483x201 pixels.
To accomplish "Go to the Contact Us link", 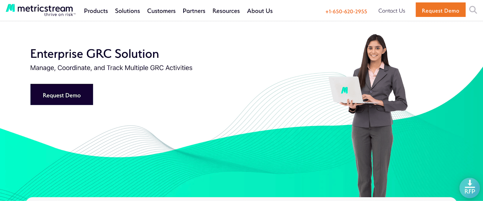I will point(392,11).
